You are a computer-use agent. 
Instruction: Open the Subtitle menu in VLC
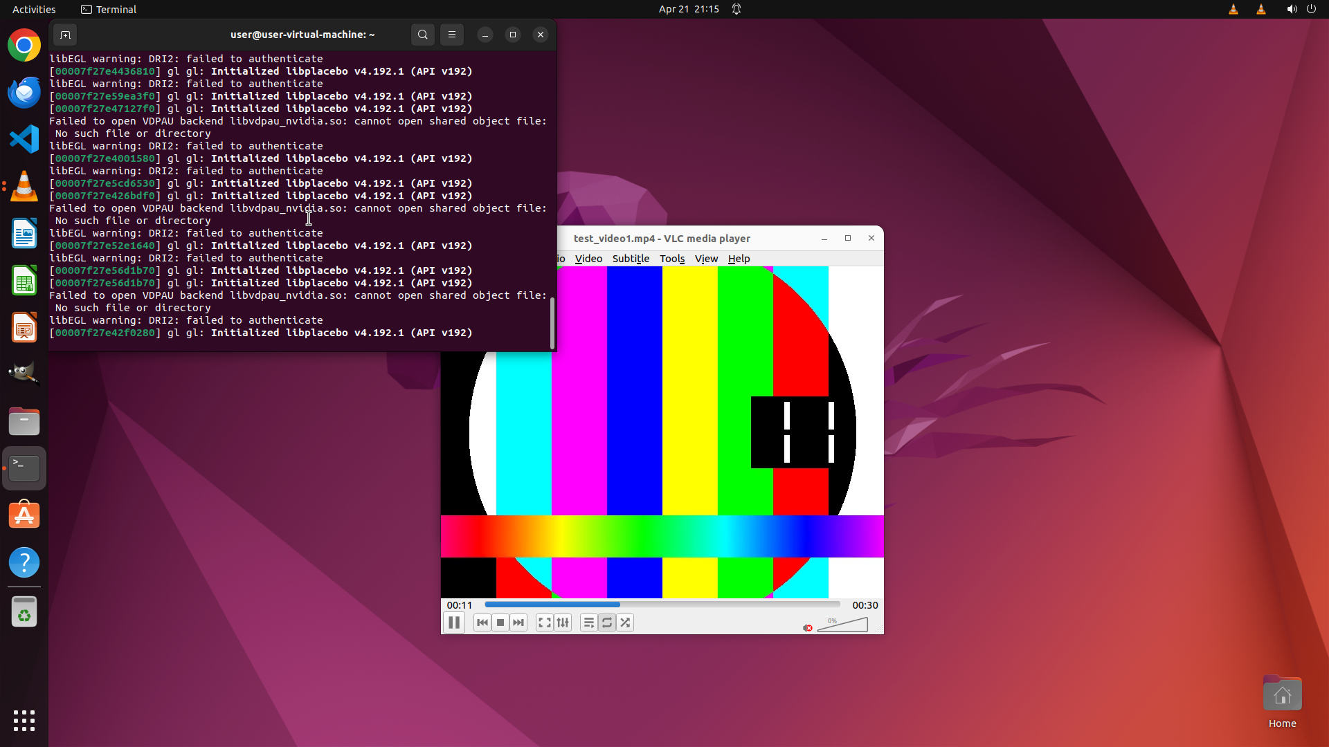(x=631, y=259)
